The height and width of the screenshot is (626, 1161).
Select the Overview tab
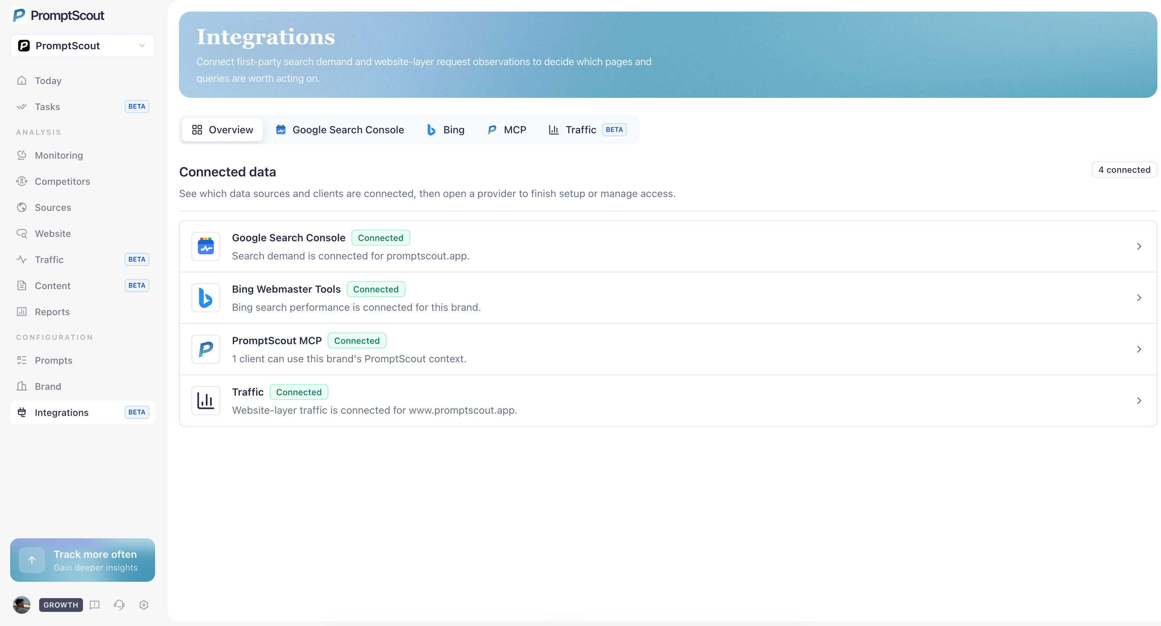pos(222,130)
